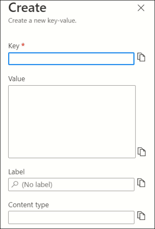Copy the Content type field value
Viewport: 155px width, 229px height.
click(141, 216)
